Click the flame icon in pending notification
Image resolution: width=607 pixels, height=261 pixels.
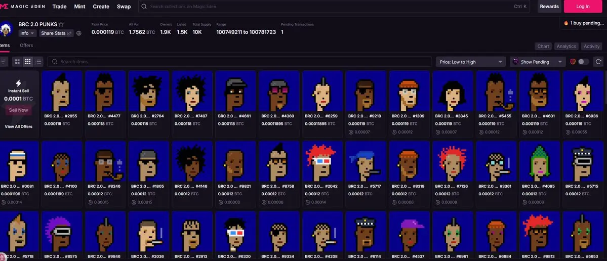(x=566, y=23)
